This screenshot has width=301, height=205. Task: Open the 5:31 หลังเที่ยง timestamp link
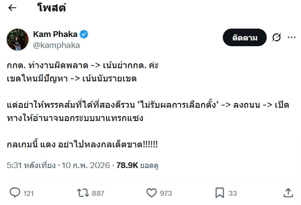[31, 165]
